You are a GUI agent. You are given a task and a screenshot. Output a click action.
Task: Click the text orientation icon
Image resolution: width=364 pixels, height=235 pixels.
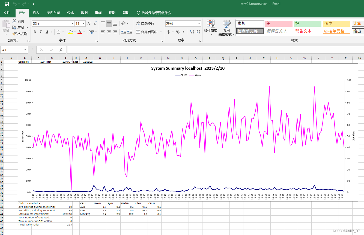pyautogui.click(x=124, y=23)
